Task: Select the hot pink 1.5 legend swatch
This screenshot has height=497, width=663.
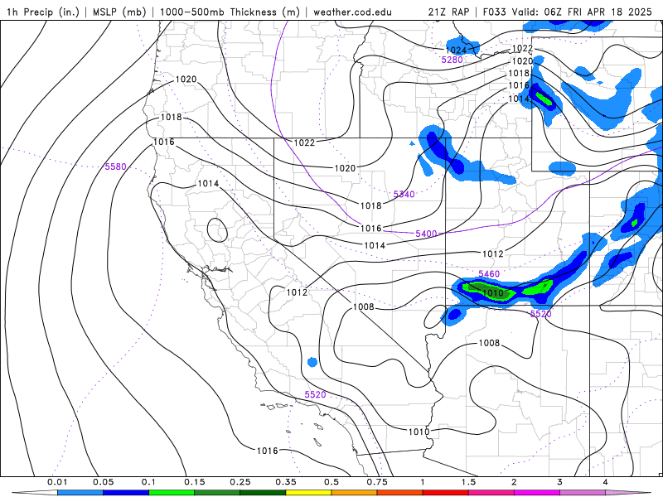Action: tap(491, 493)
